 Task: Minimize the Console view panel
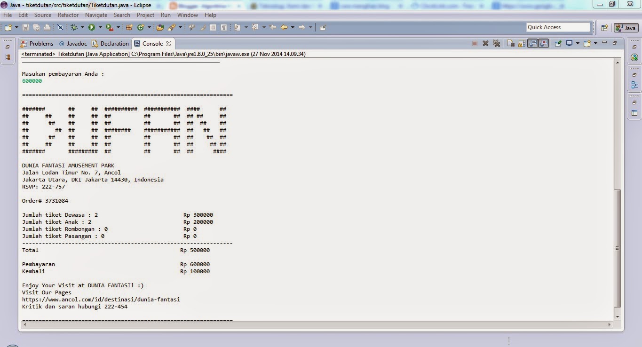tap(605, 43)
